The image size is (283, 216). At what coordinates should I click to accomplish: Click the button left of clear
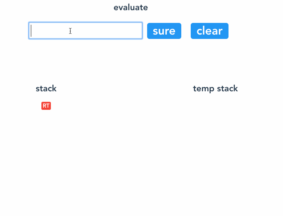(x=164, y=31)
